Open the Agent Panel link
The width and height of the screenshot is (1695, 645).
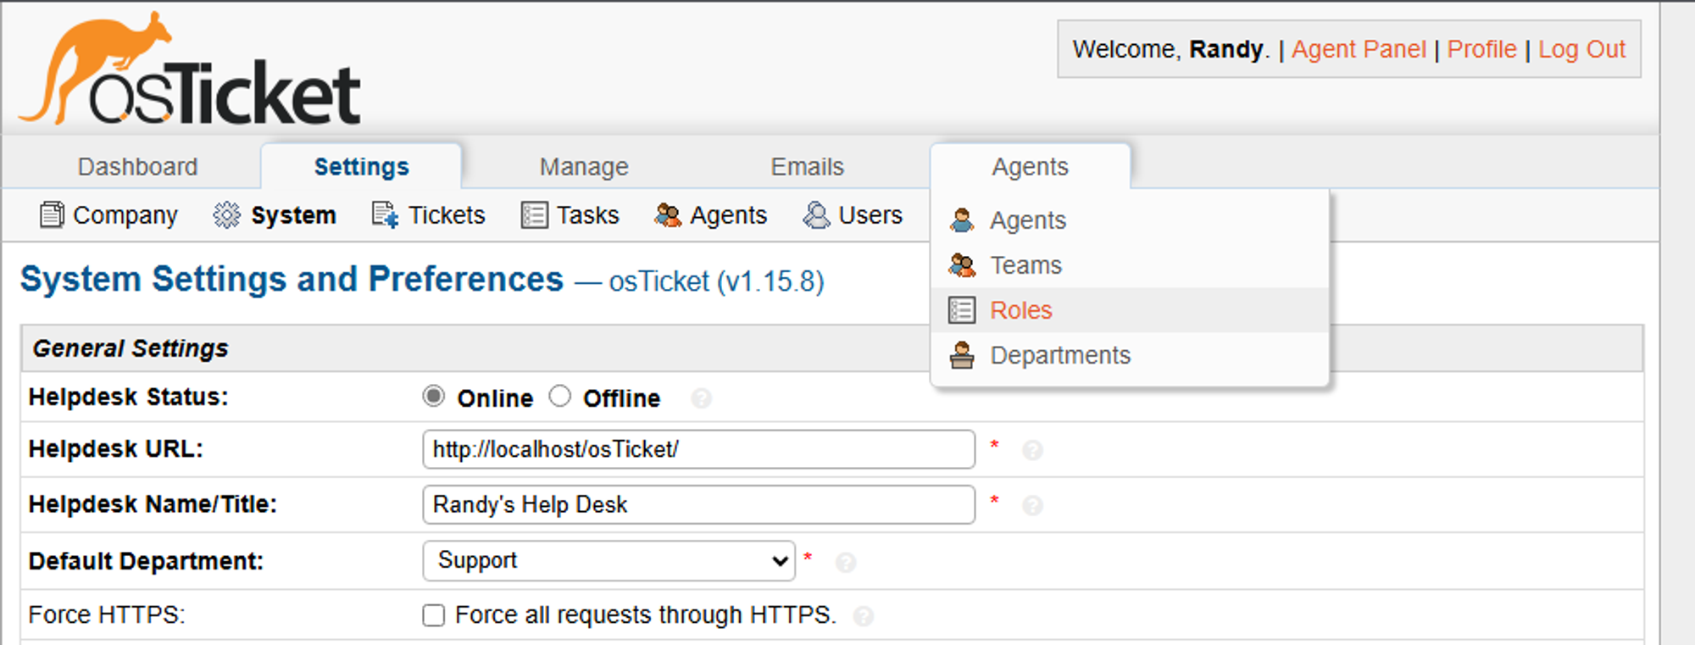click(x=1359, y=49)
